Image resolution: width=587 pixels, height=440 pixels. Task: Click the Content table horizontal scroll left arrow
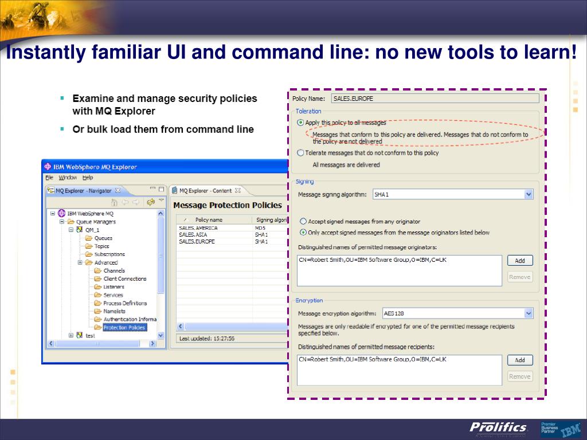[181, 326]
